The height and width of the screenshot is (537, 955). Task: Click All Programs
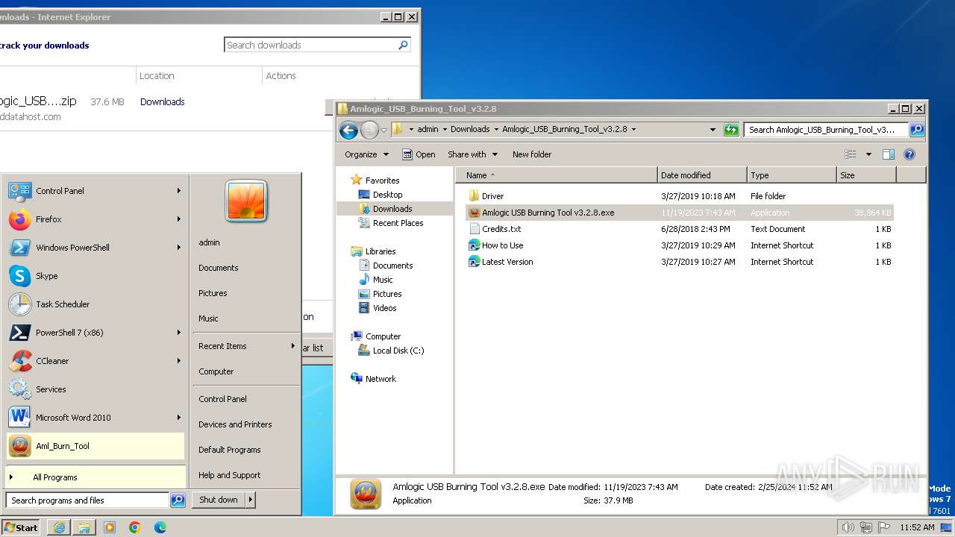[95, 477]
